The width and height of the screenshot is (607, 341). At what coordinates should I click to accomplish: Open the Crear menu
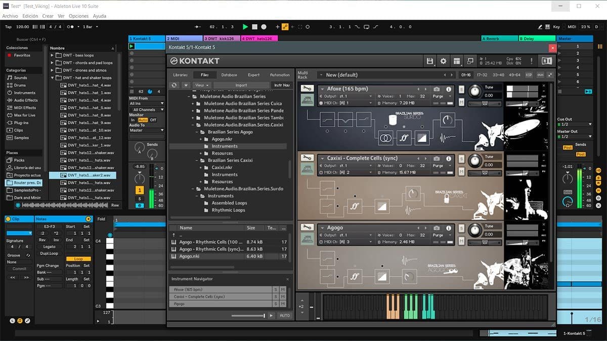48,16
